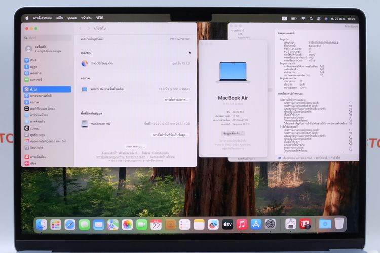Click the input source icon in menu bar
This screenshot has height=253, width=380.
pos(284,19)
